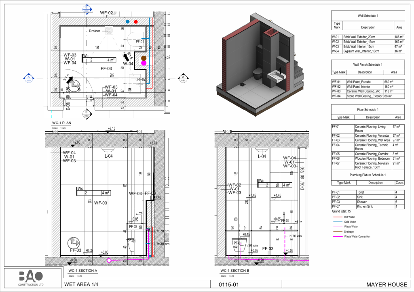This screenshot has width=414, height=292.
Task: Click the red hot water dot in plan
Action: click(136, 22)
